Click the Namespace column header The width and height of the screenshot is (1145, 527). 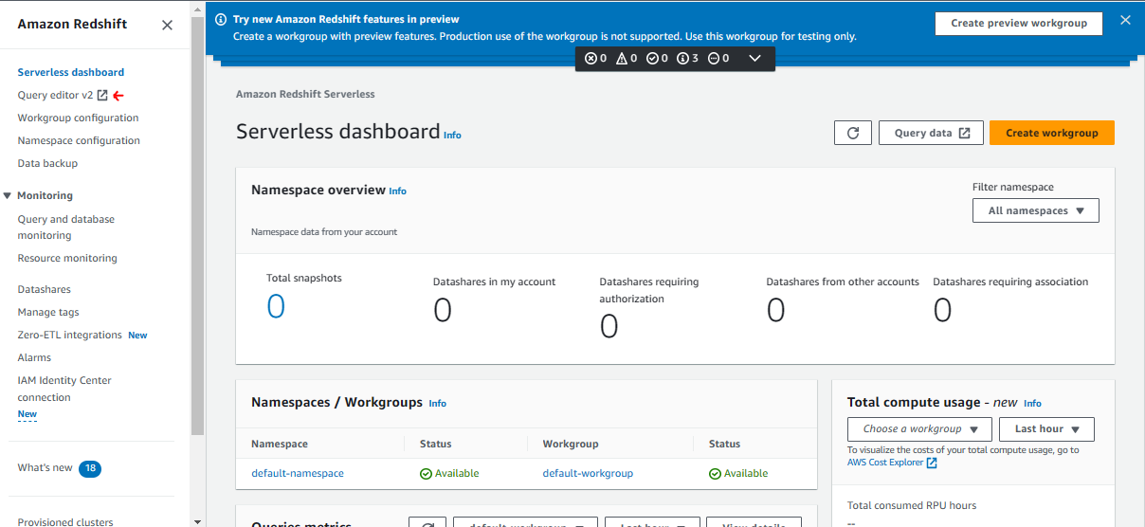(280, 444)
